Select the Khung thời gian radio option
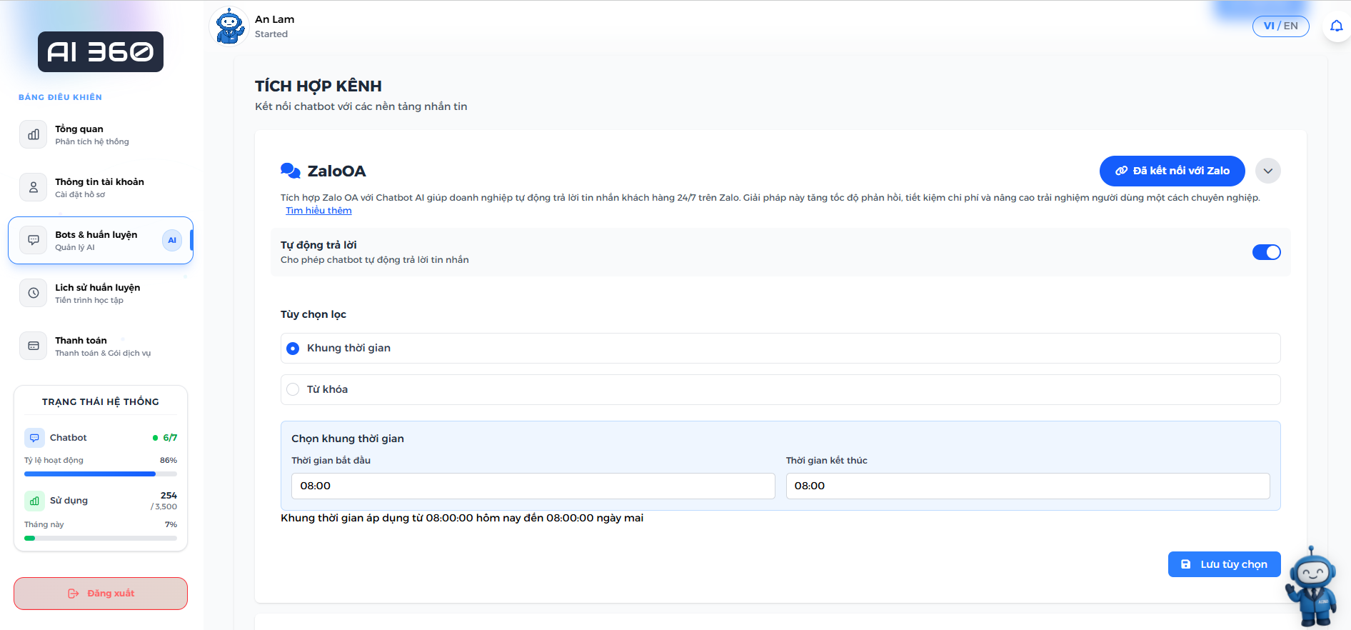 point(293,349)
